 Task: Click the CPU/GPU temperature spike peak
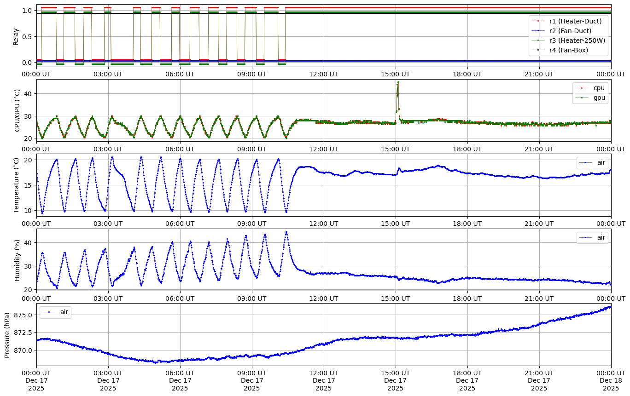pos(398,82)
